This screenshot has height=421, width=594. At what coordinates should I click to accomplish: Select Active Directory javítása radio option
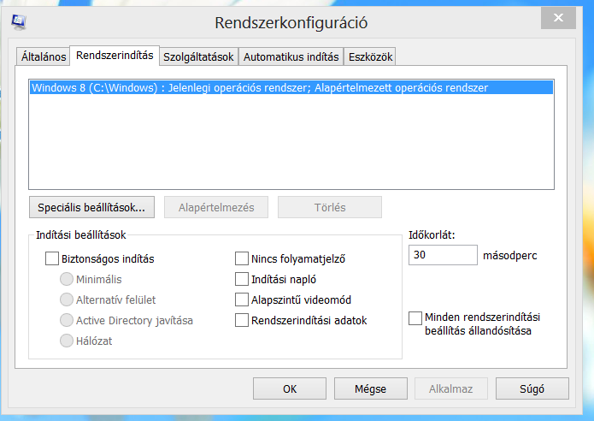(67, 320)
